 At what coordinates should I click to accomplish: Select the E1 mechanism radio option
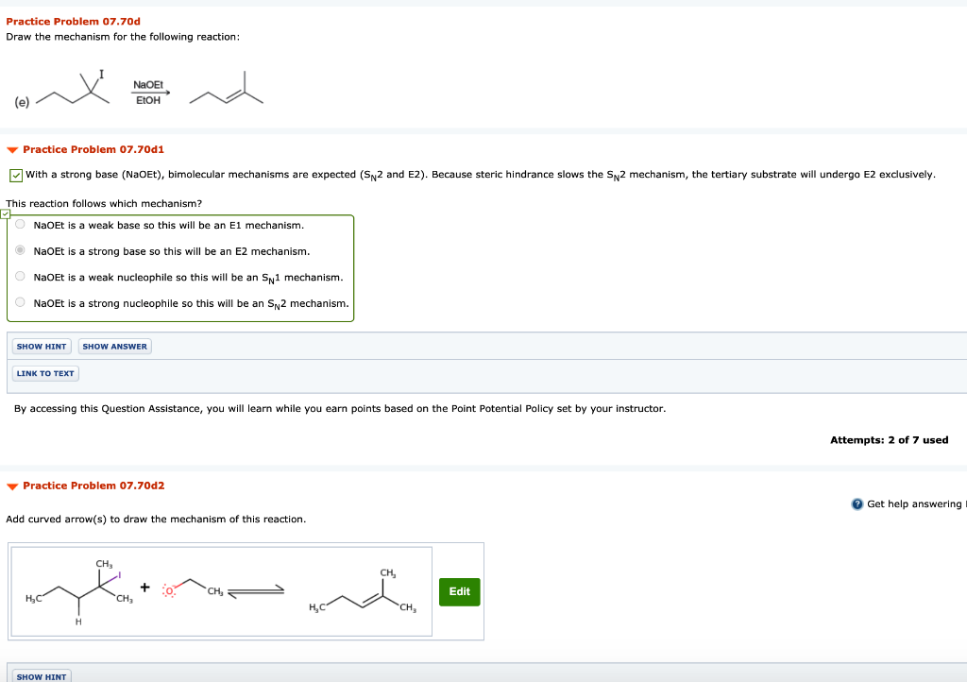(x=19, y=225)
